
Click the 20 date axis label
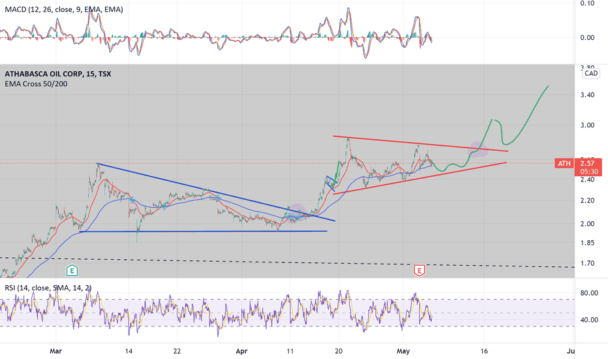339,351
